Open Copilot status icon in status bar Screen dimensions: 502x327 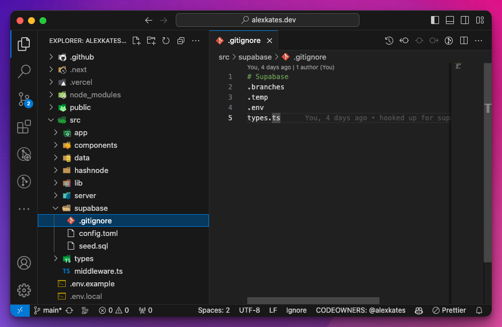pos(419,310)
